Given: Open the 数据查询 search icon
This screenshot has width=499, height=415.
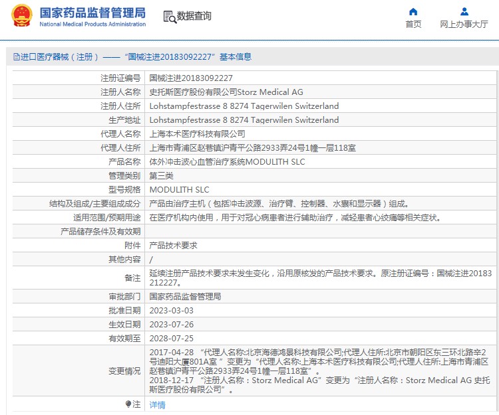Looking at the screenshot, I should pyautogui.click(x=170, y=17).
